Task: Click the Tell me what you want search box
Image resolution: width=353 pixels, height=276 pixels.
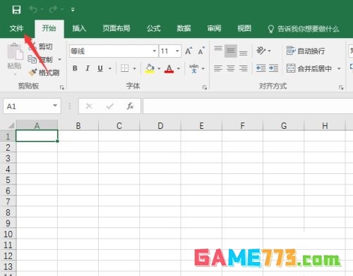Action: pyautogui.click(x=304, y=29)
